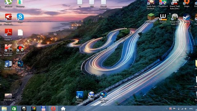Launch ABBYY FineReader from the desktop
This screenshot has width=197, height=111.
tap(8, 19)
